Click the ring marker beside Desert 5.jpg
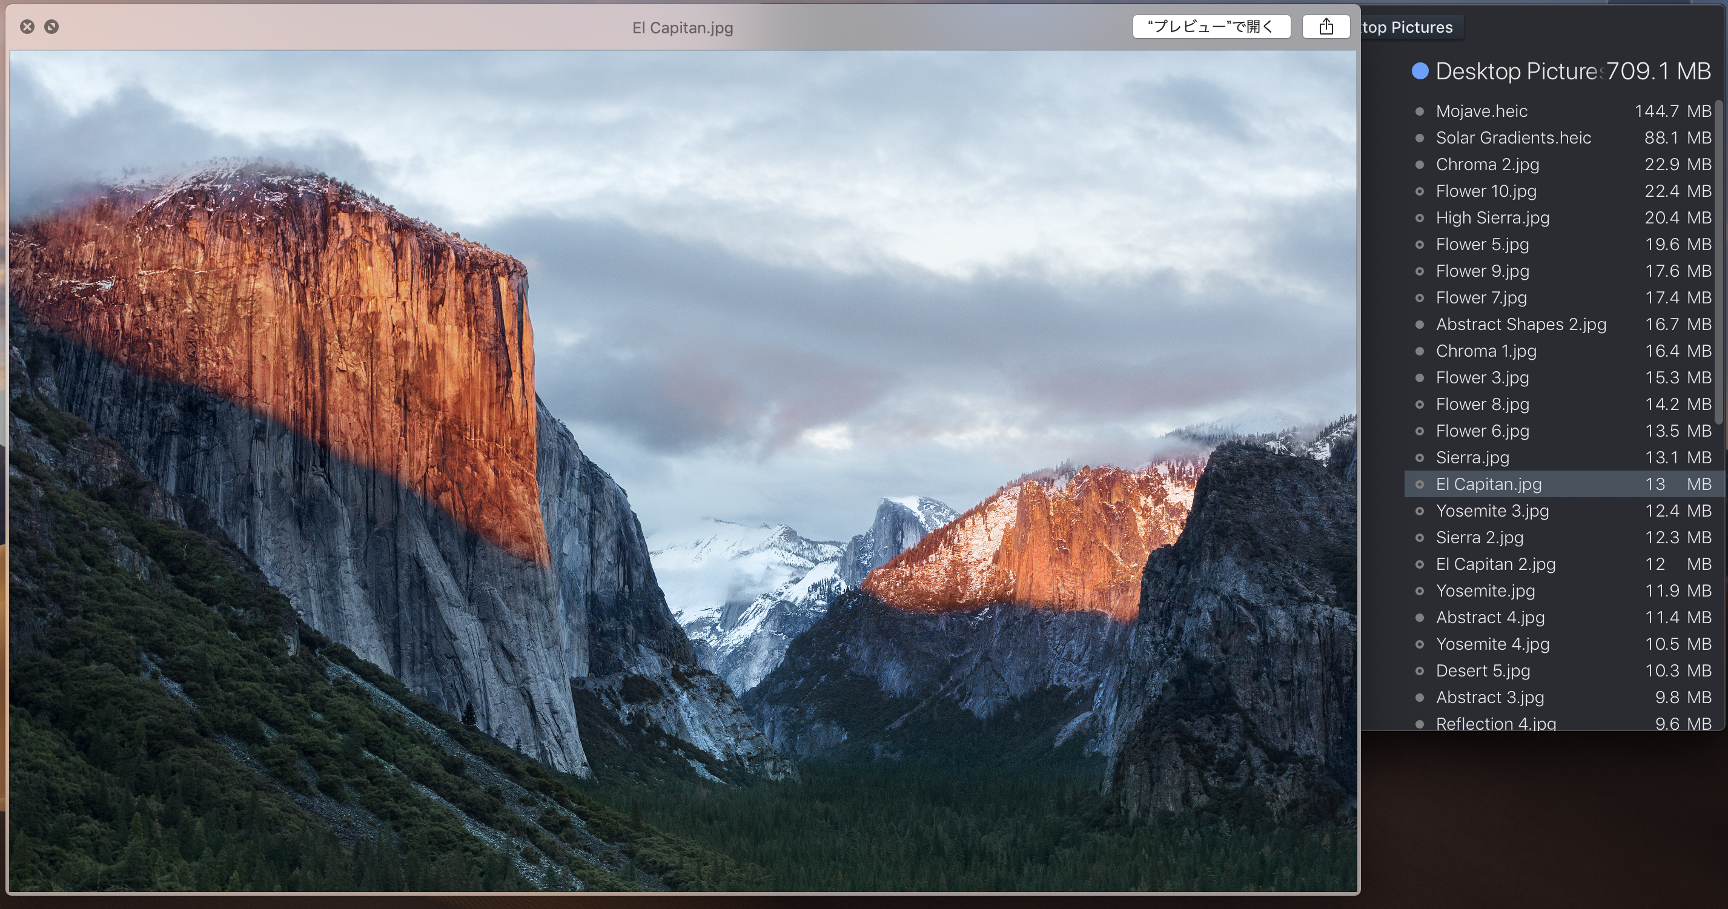This screenshot has height=909, width=1728. (1420, 671)
